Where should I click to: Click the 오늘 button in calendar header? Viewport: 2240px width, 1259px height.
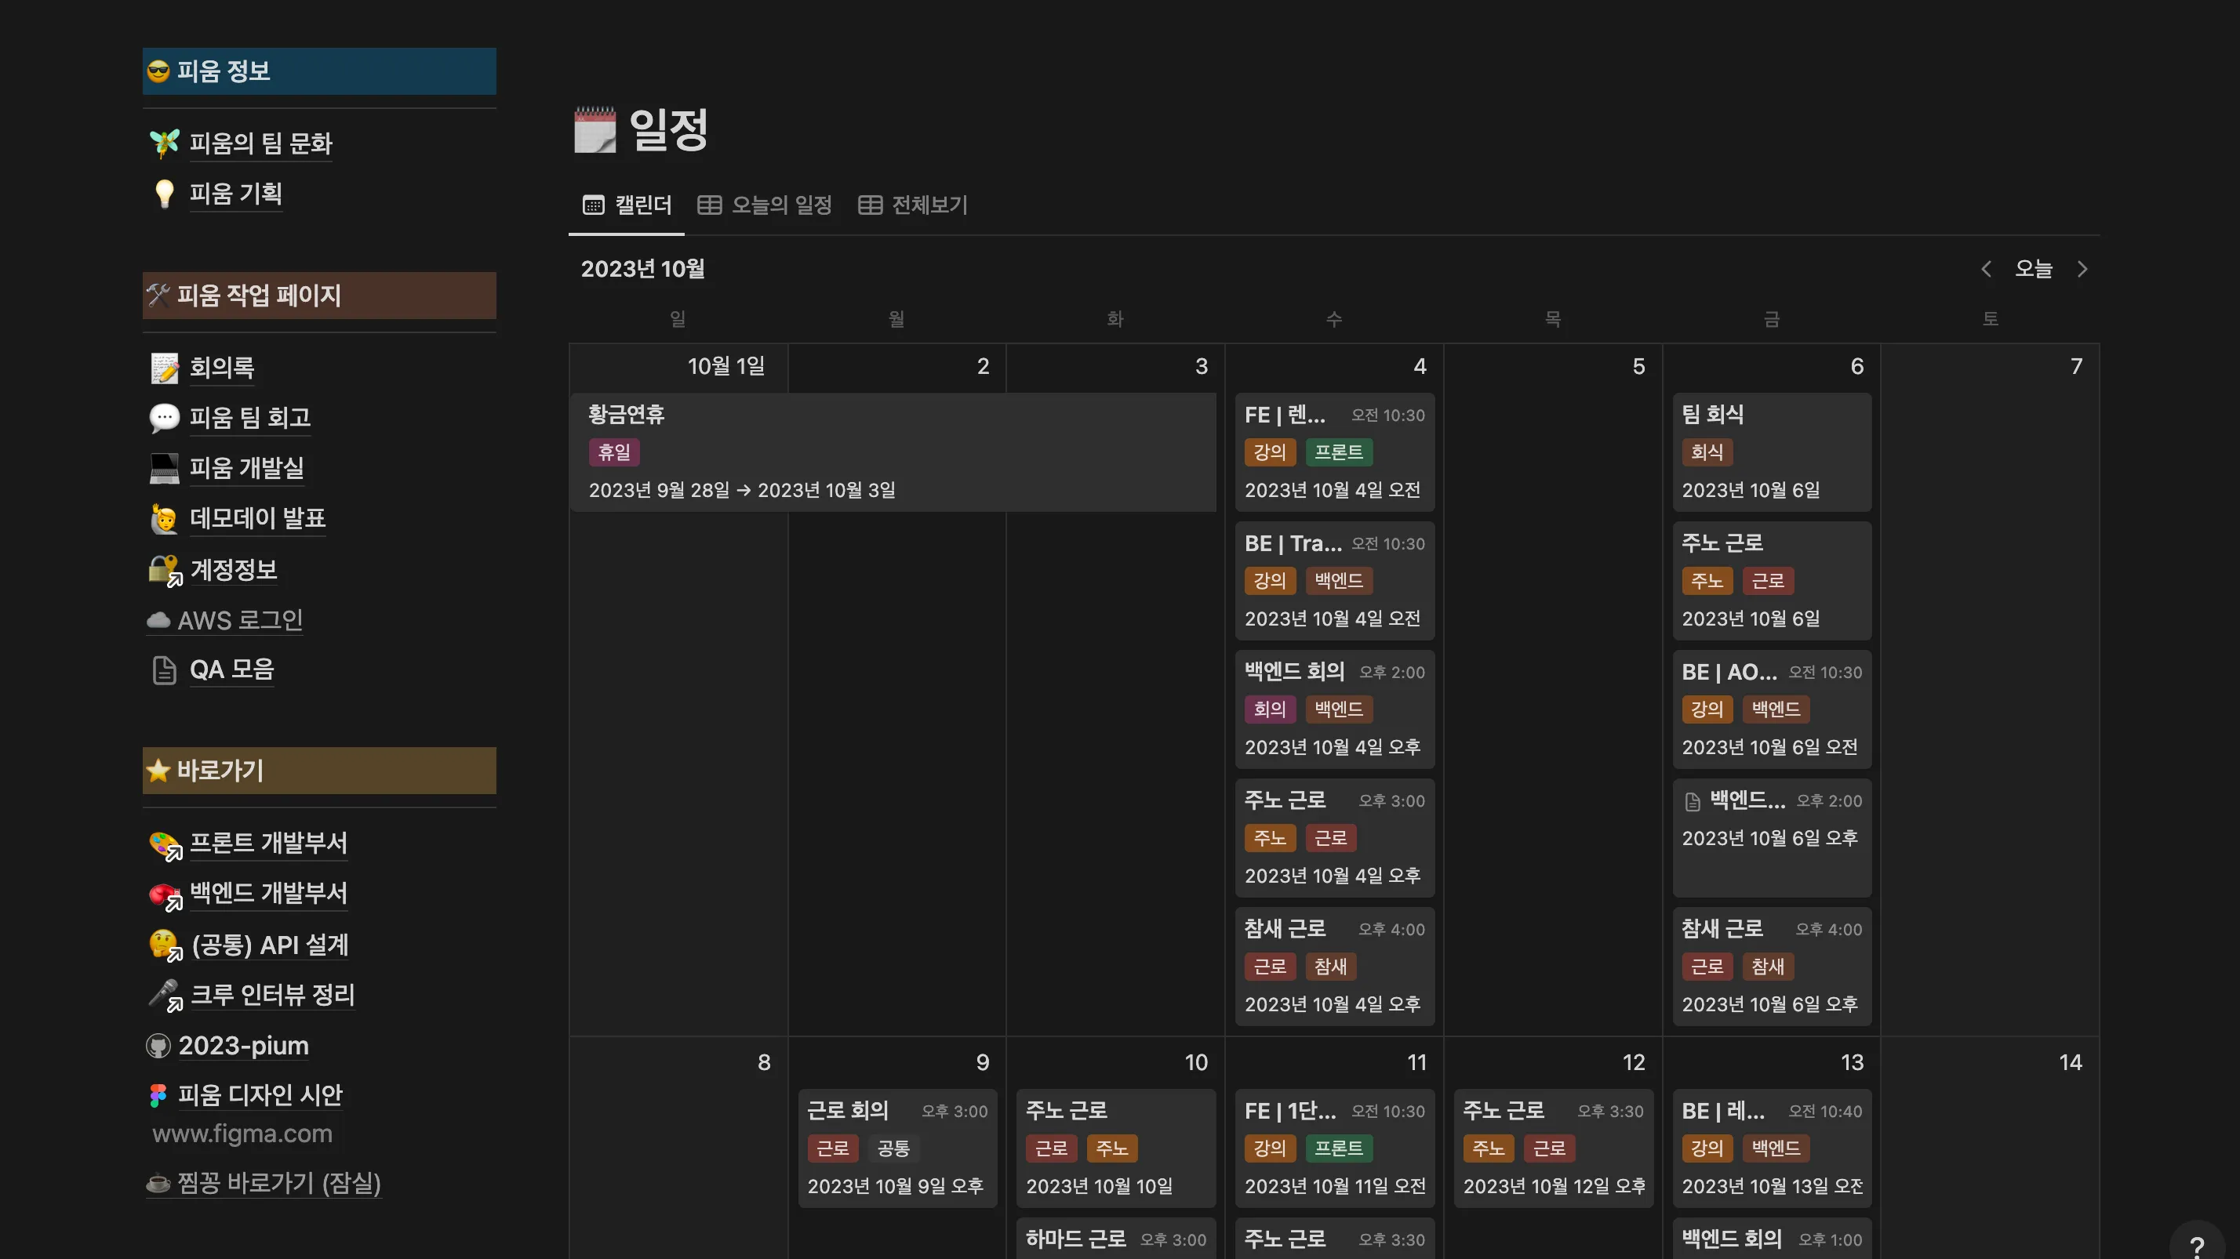point(2033,270)
